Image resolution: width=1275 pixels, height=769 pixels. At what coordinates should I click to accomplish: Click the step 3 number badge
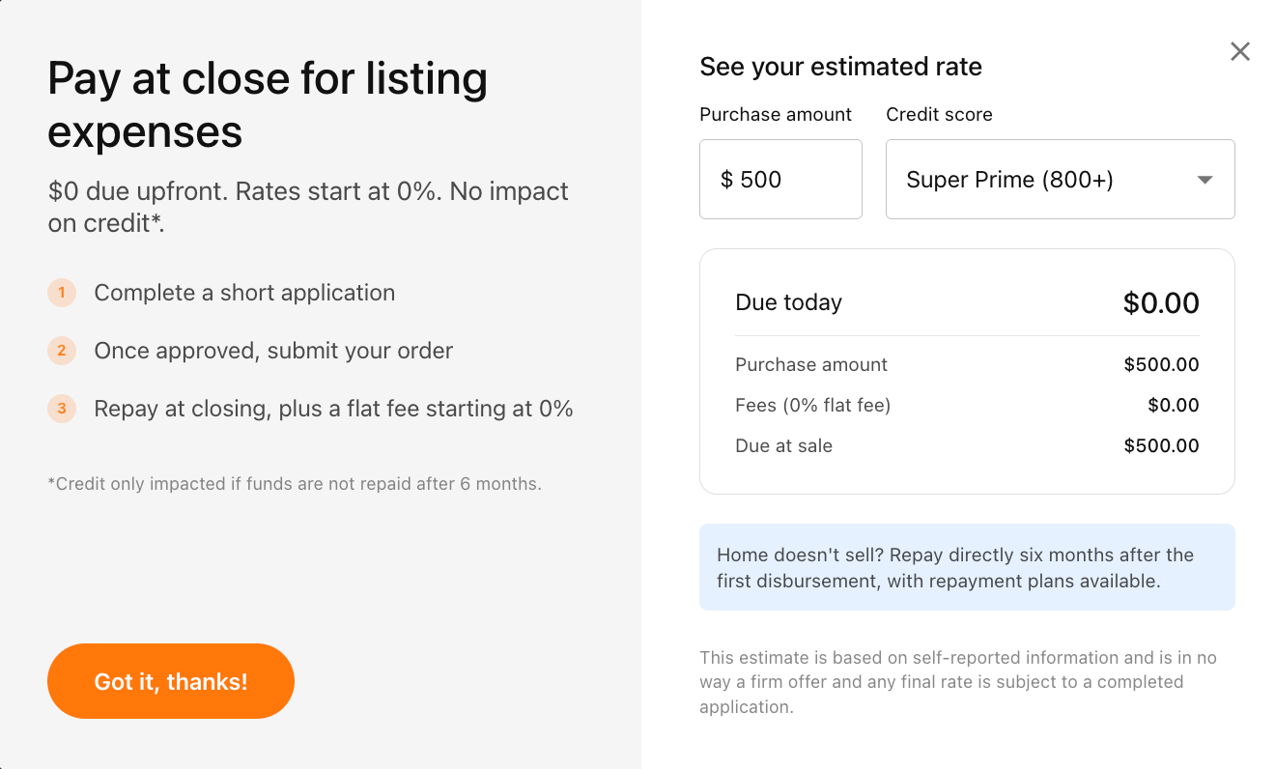pos(62,409)
